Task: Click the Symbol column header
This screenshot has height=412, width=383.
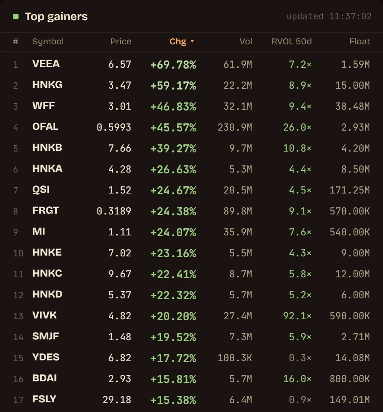Action: (x=48, y=42)
